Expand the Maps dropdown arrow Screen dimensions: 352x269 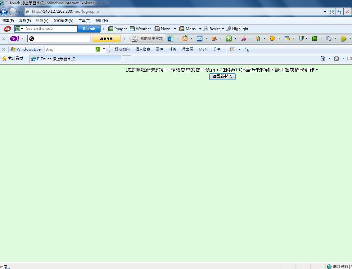[x=200, y=29]
